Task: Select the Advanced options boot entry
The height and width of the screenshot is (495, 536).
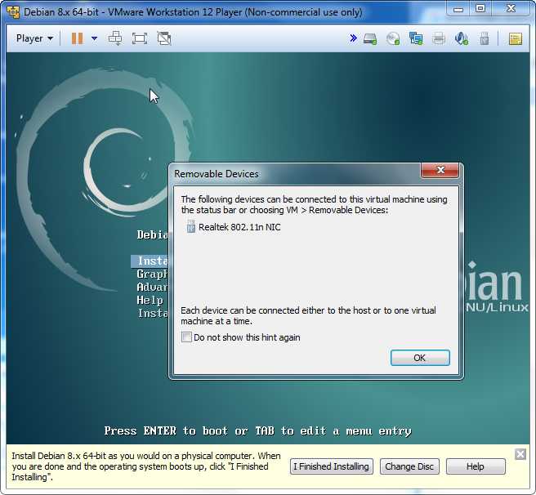Action: click(152, 287)
